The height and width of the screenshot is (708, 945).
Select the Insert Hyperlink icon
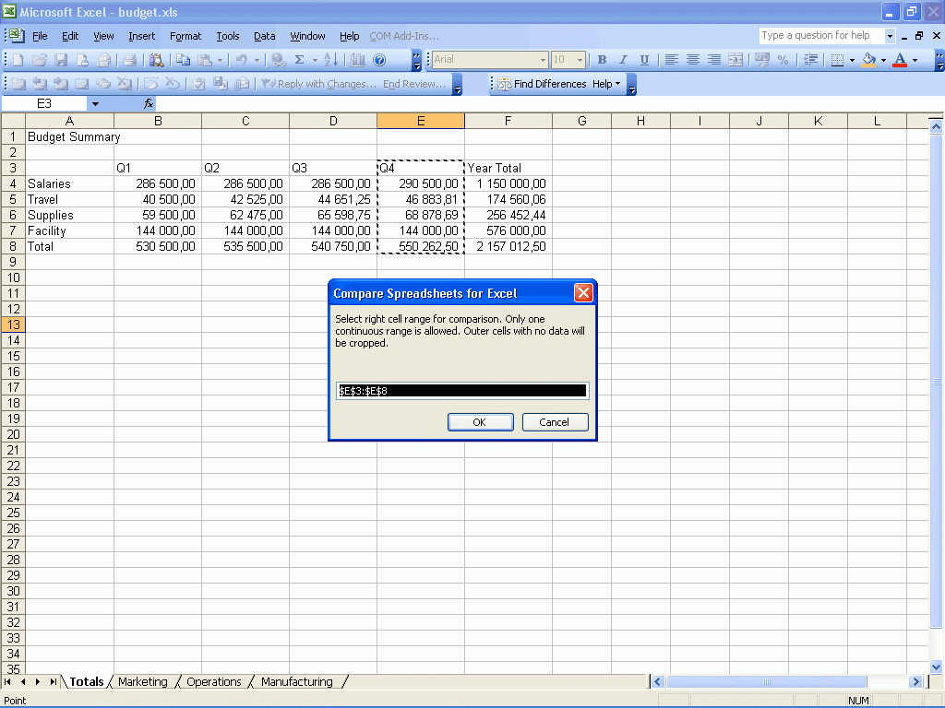click(278, 59)
